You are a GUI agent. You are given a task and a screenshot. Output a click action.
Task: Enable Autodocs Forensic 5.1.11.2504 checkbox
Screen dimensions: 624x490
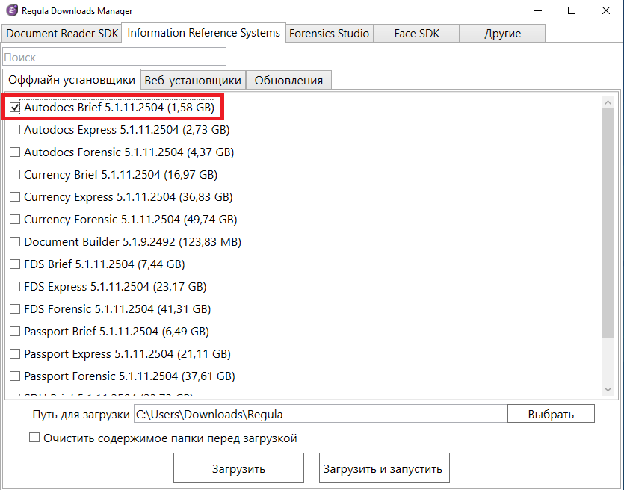15,152
